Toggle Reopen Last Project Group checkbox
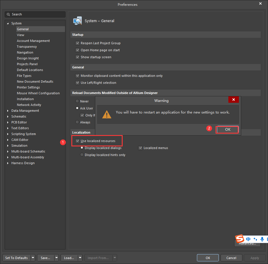This screenshot has height=264, width=268. tap(77, 43)
